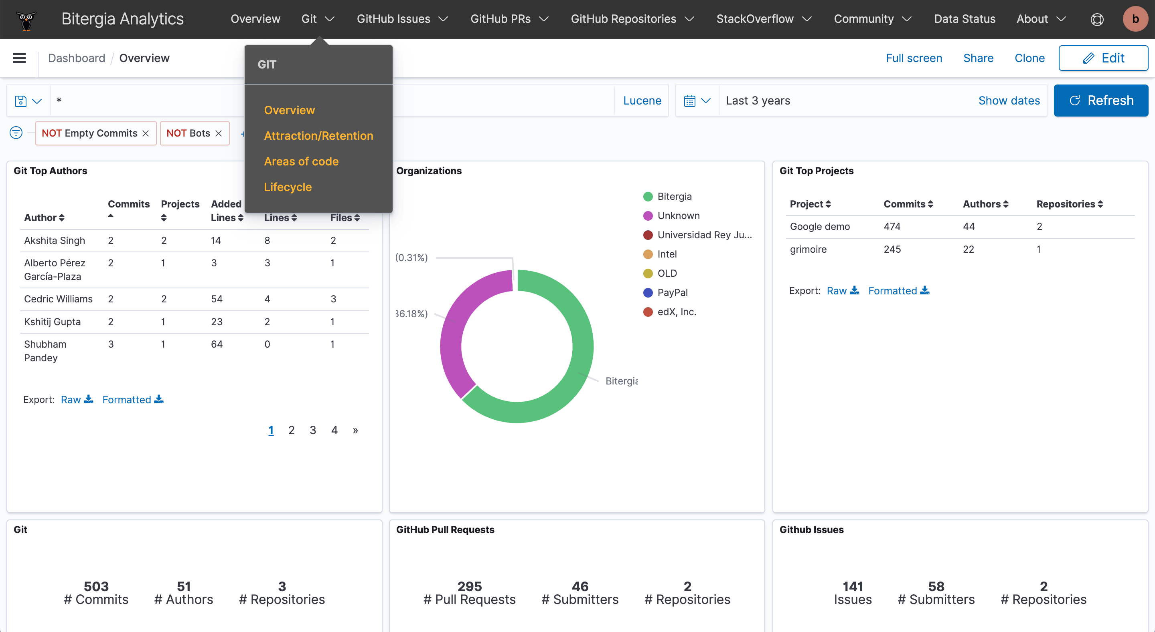Sort Git Top Authors by Added Lines
The width and height of the screenshot is (1155, 632).
coord(227,211)
